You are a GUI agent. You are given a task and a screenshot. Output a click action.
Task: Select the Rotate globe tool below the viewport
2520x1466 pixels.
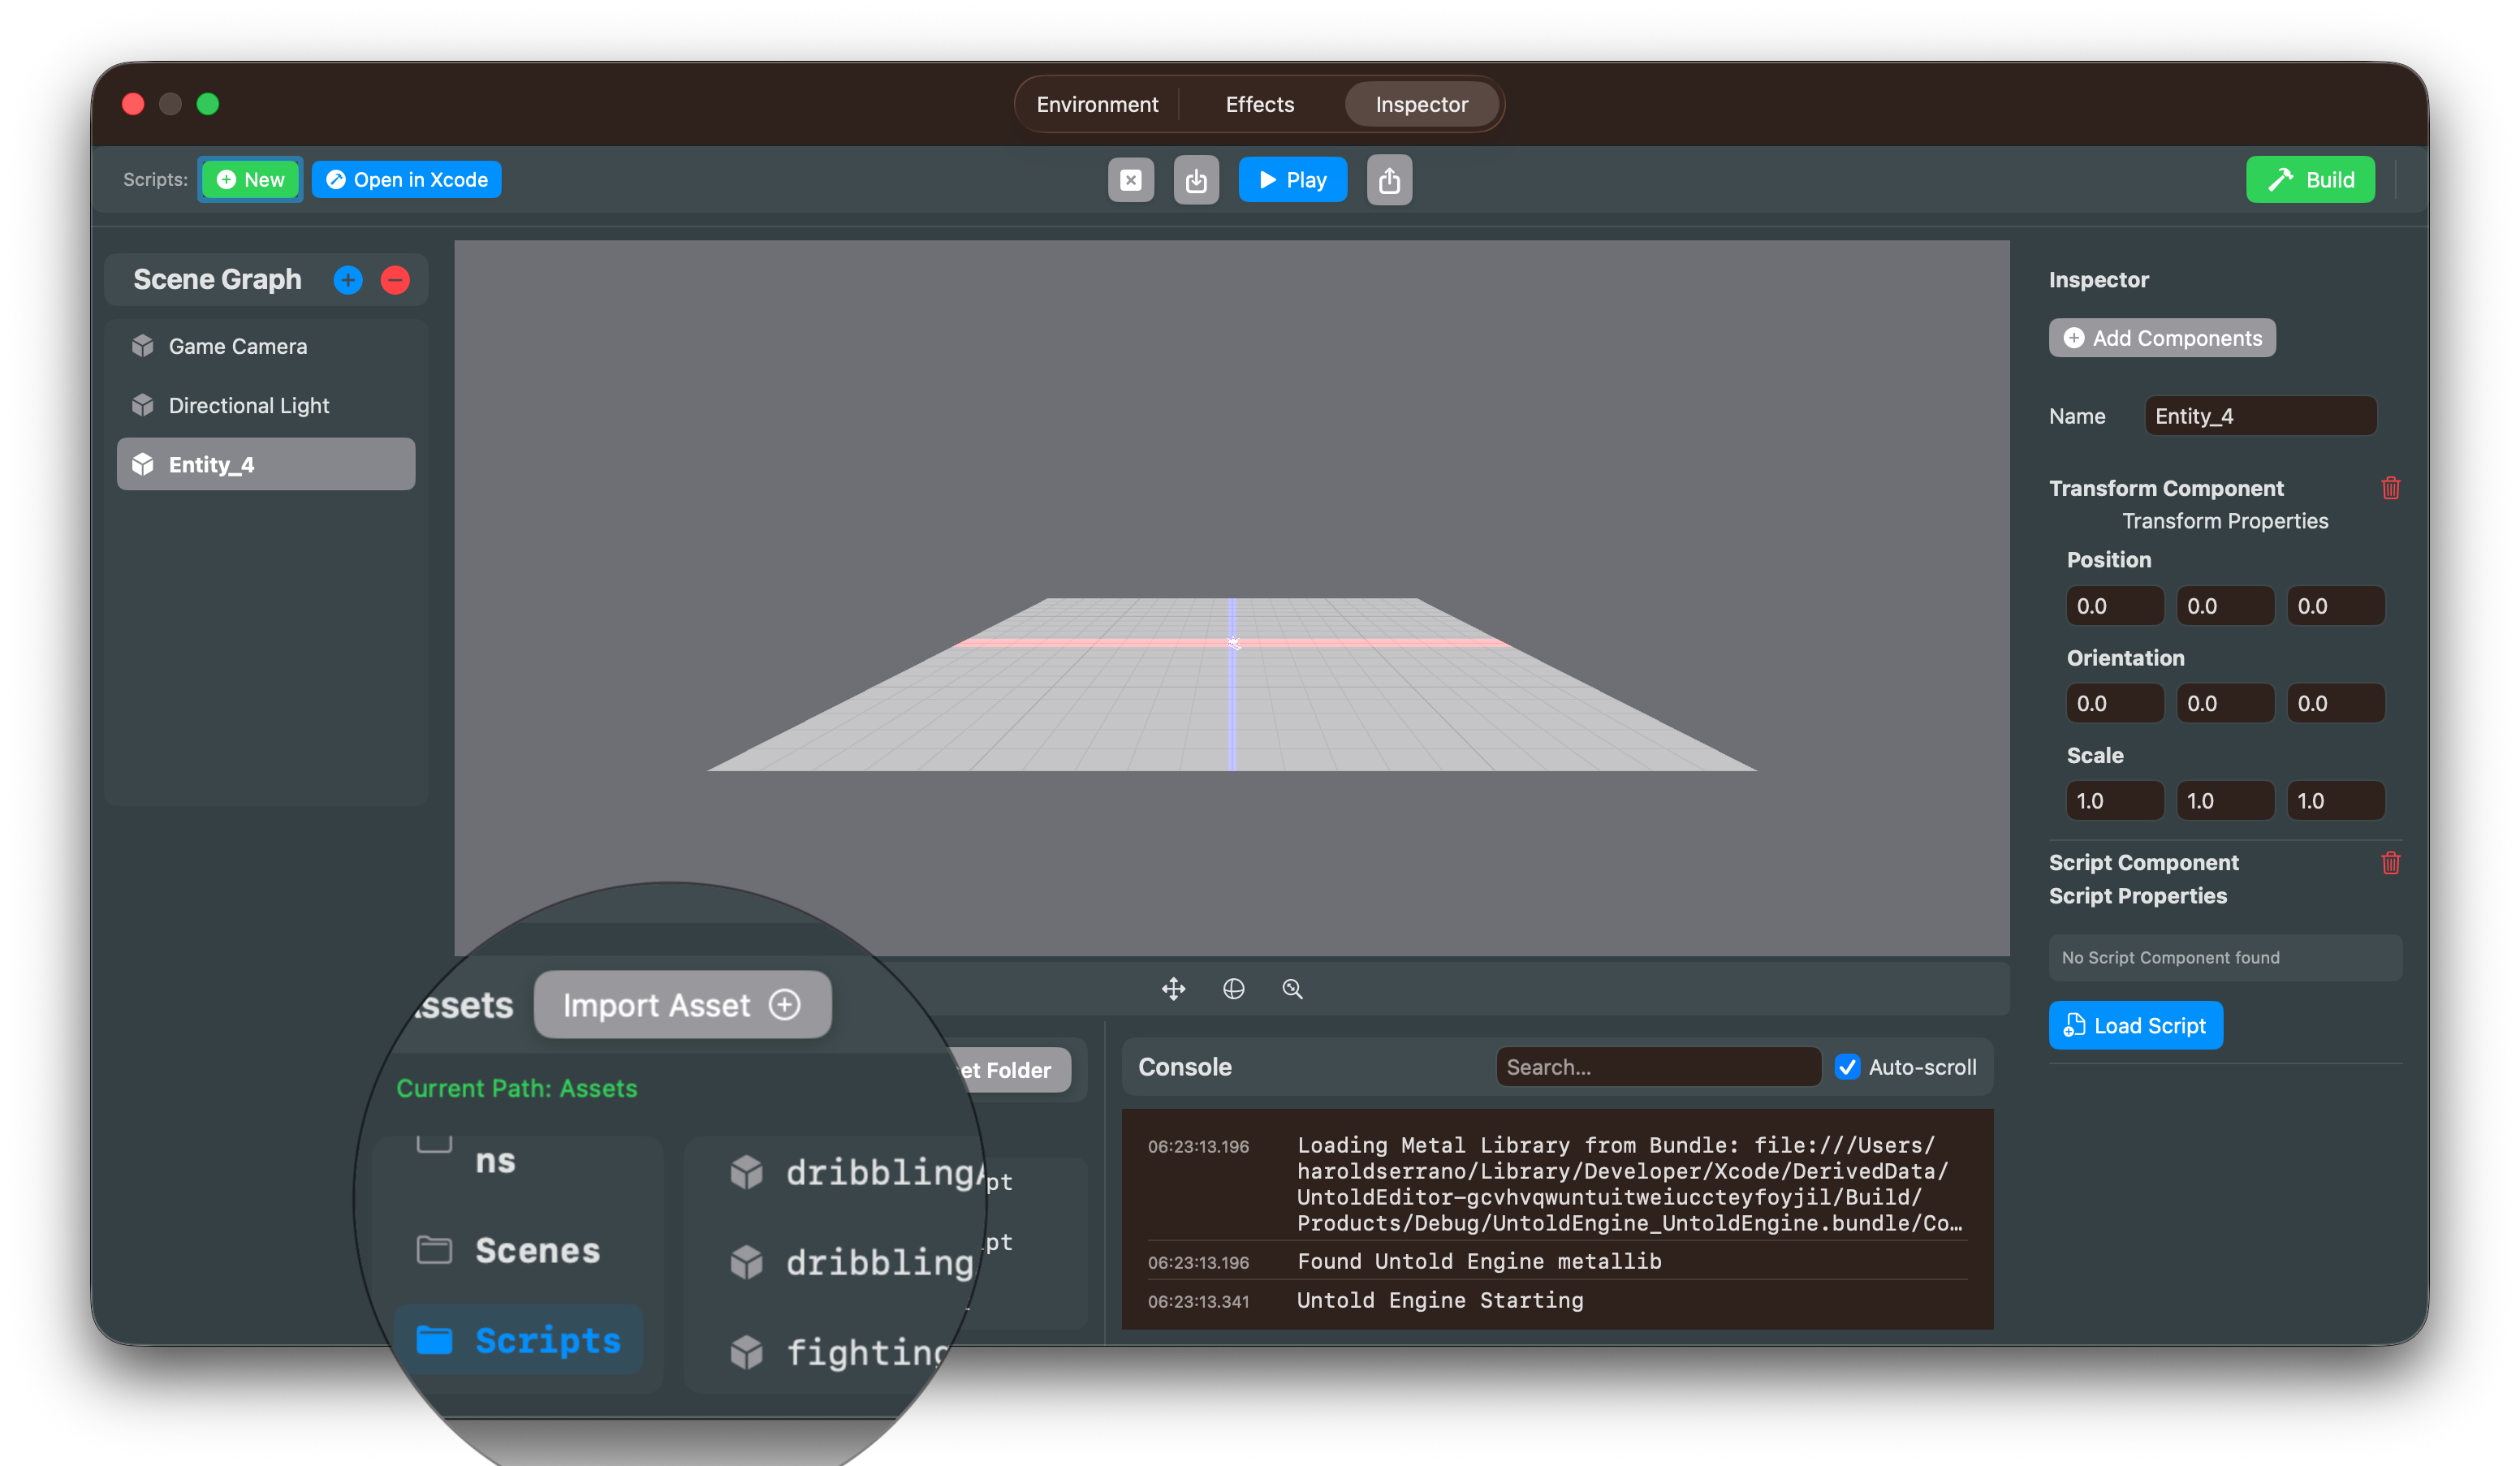click(1233, 988)
